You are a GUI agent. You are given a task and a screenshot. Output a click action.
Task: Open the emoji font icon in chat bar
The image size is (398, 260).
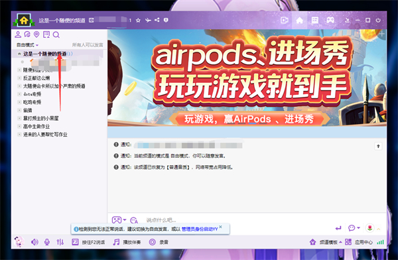point(134,220)
